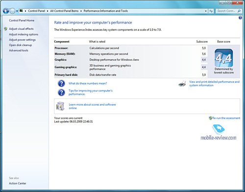Viewport: 245px width, 192px height.
Task: Click the Subscore column header
Action: pyautogui.click(x=202, y=42)
